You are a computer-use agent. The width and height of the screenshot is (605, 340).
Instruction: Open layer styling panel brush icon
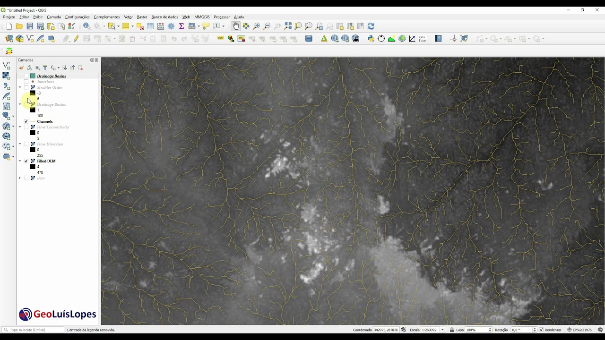pos(21,68)
